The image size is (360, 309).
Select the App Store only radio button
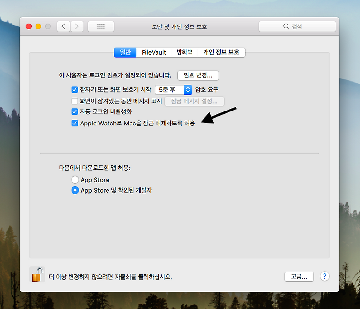pyautogui.click(x=75, y=180)
